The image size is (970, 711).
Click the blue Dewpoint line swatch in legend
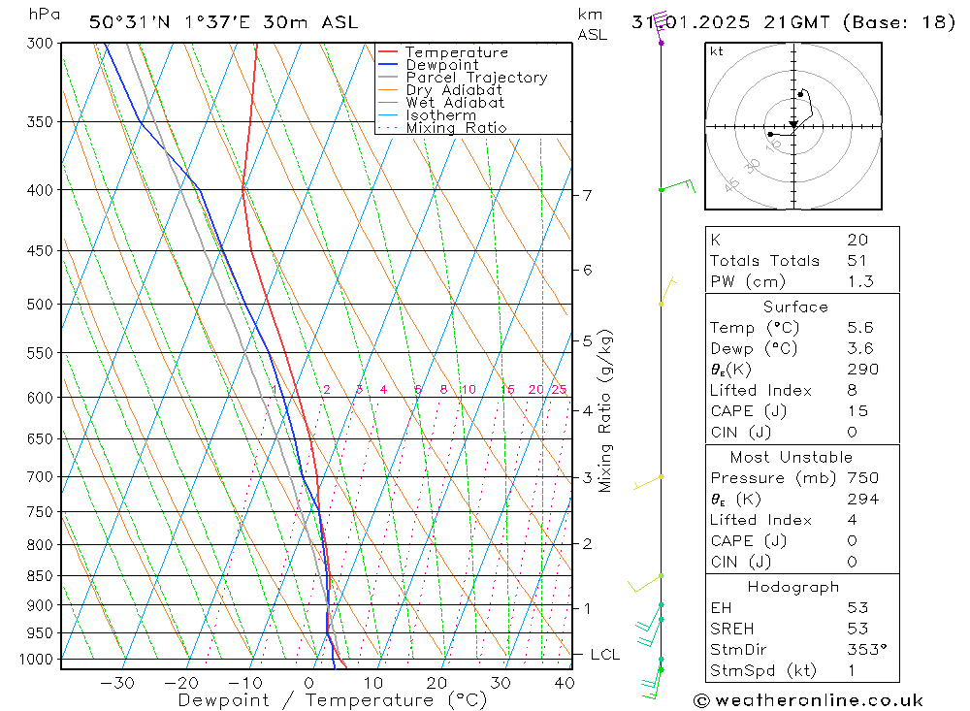tap(388, 65)
